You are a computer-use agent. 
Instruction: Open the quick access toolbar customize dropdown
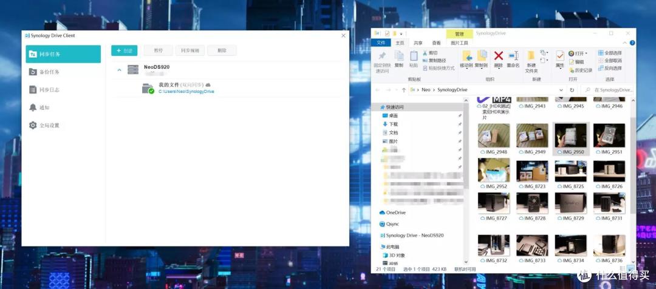(x=401, y=33)
